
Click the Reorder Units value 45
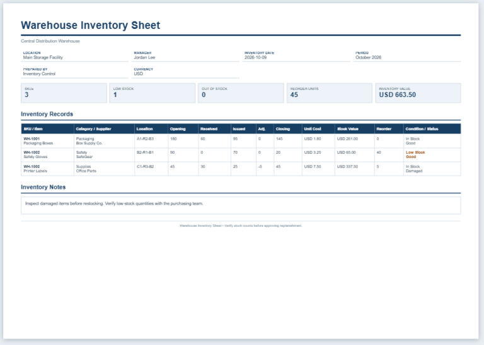pos(294,94)
